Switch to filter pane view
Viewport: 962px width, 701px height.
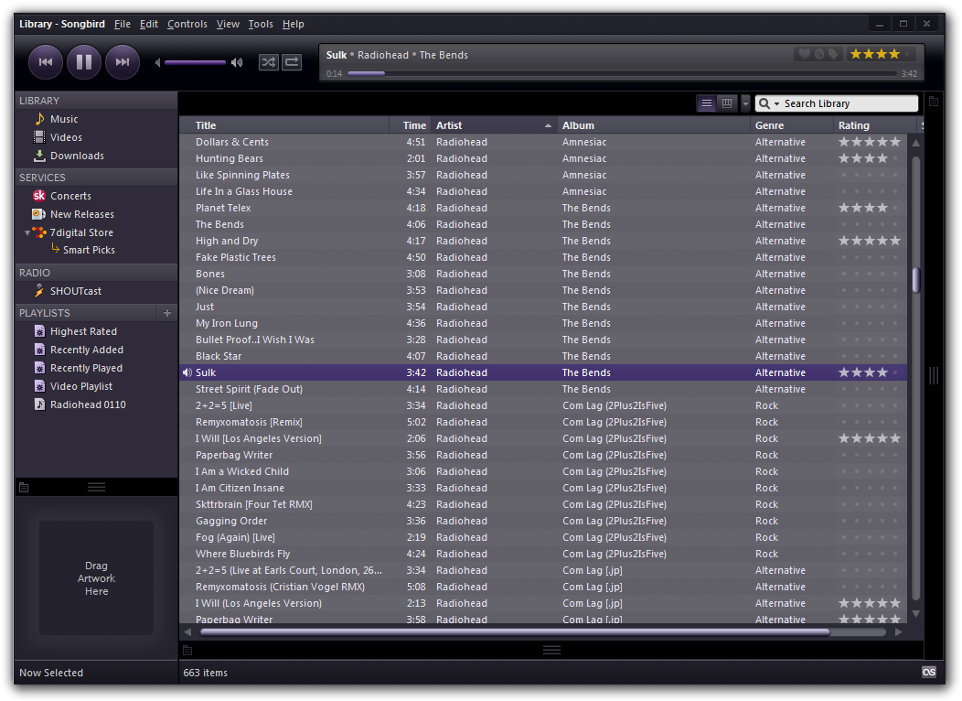727,103
